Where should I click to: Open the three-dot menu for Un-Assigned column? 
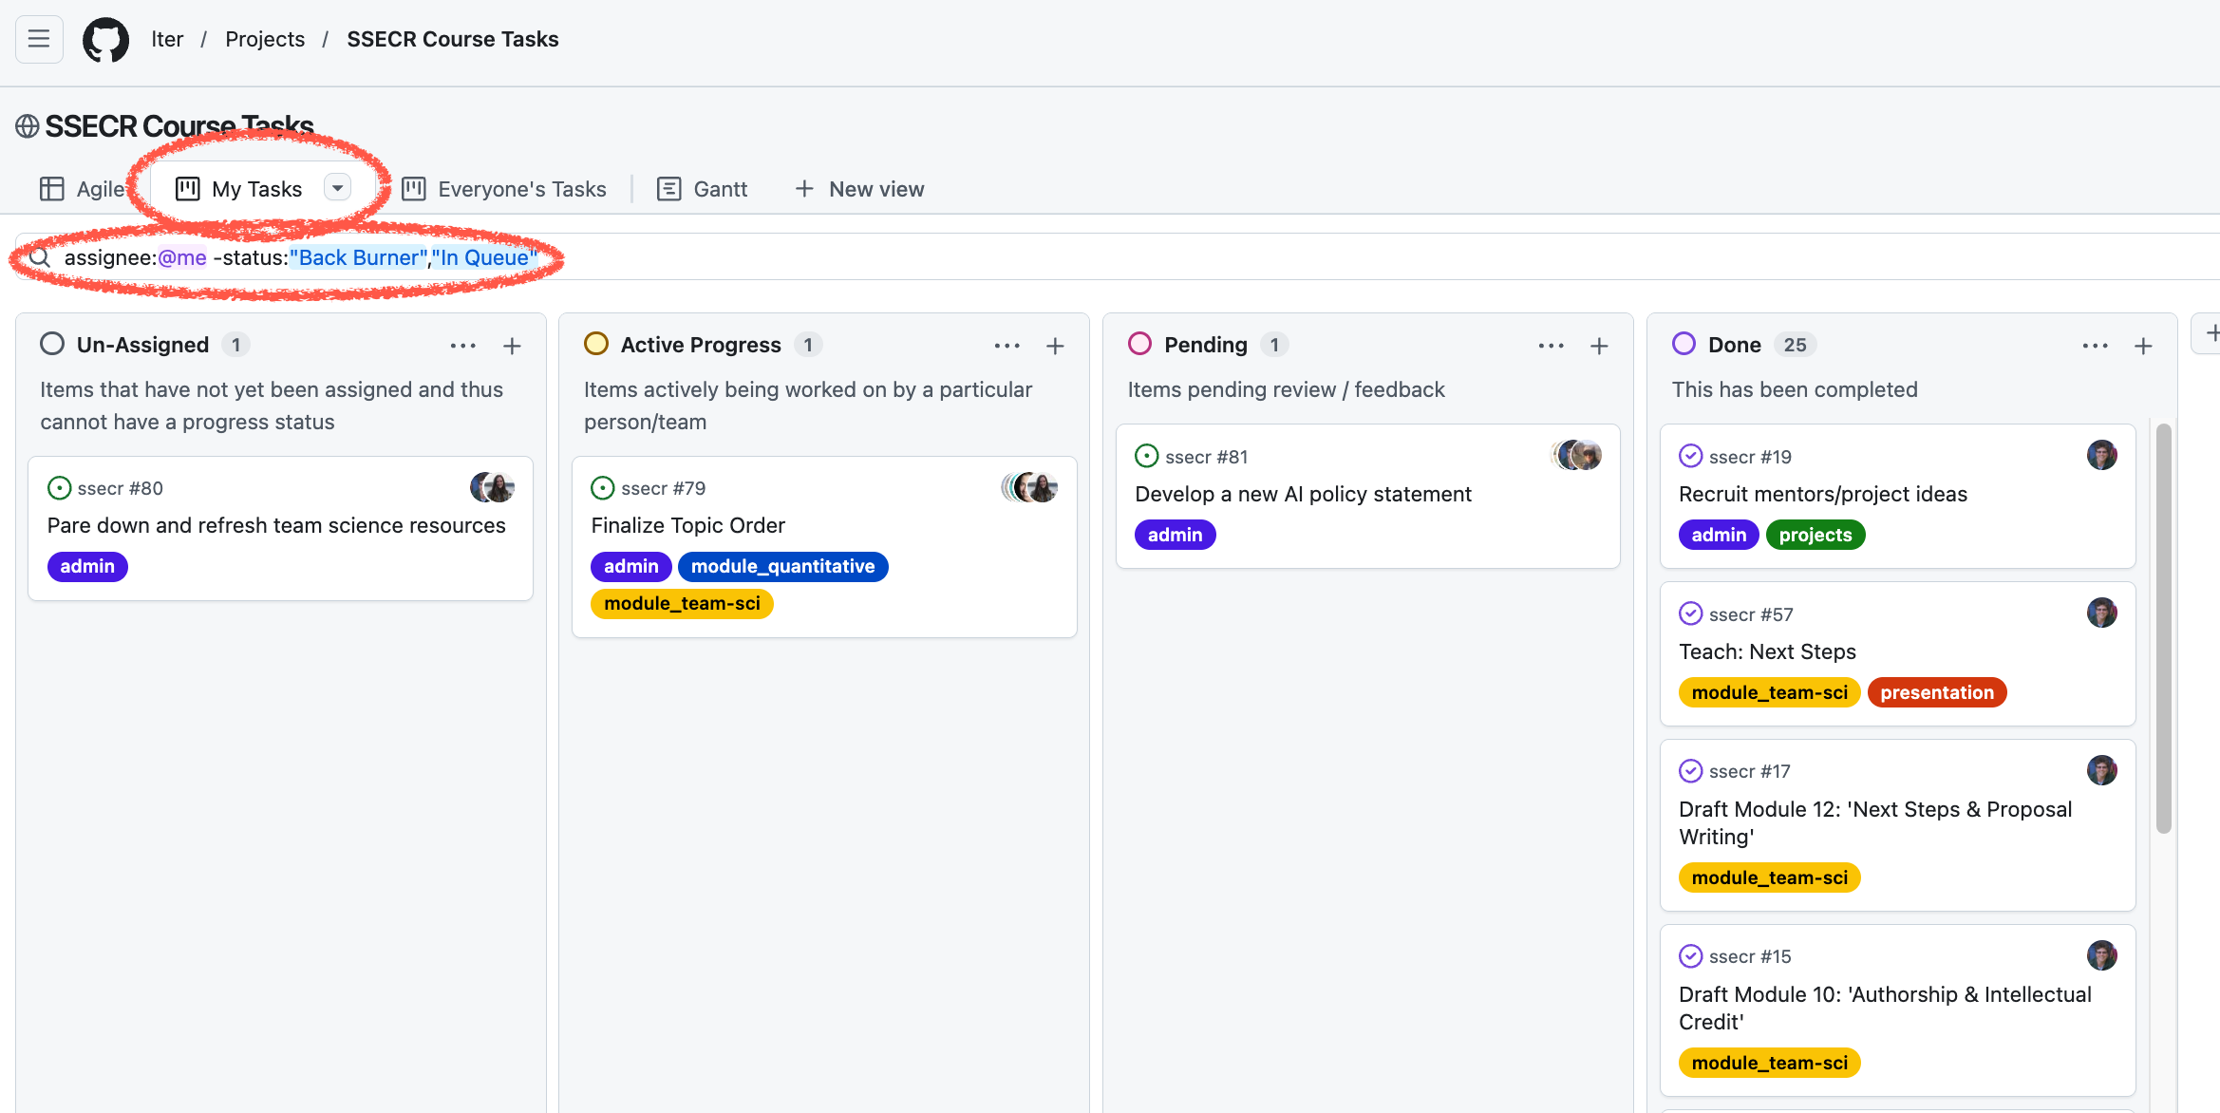(x=463, y=346)
